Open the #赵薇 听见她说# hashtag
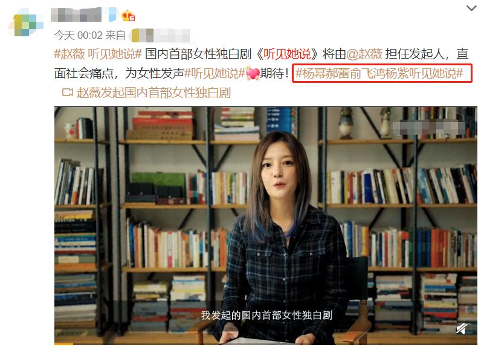The height and width of the screenshot is (350, 481). 98,54
